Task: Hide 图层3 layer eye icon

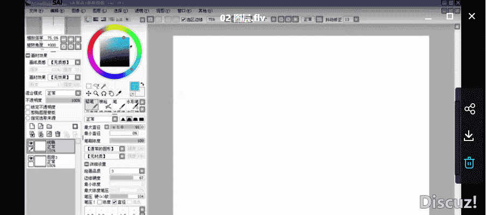Action: tap(31, 158)
